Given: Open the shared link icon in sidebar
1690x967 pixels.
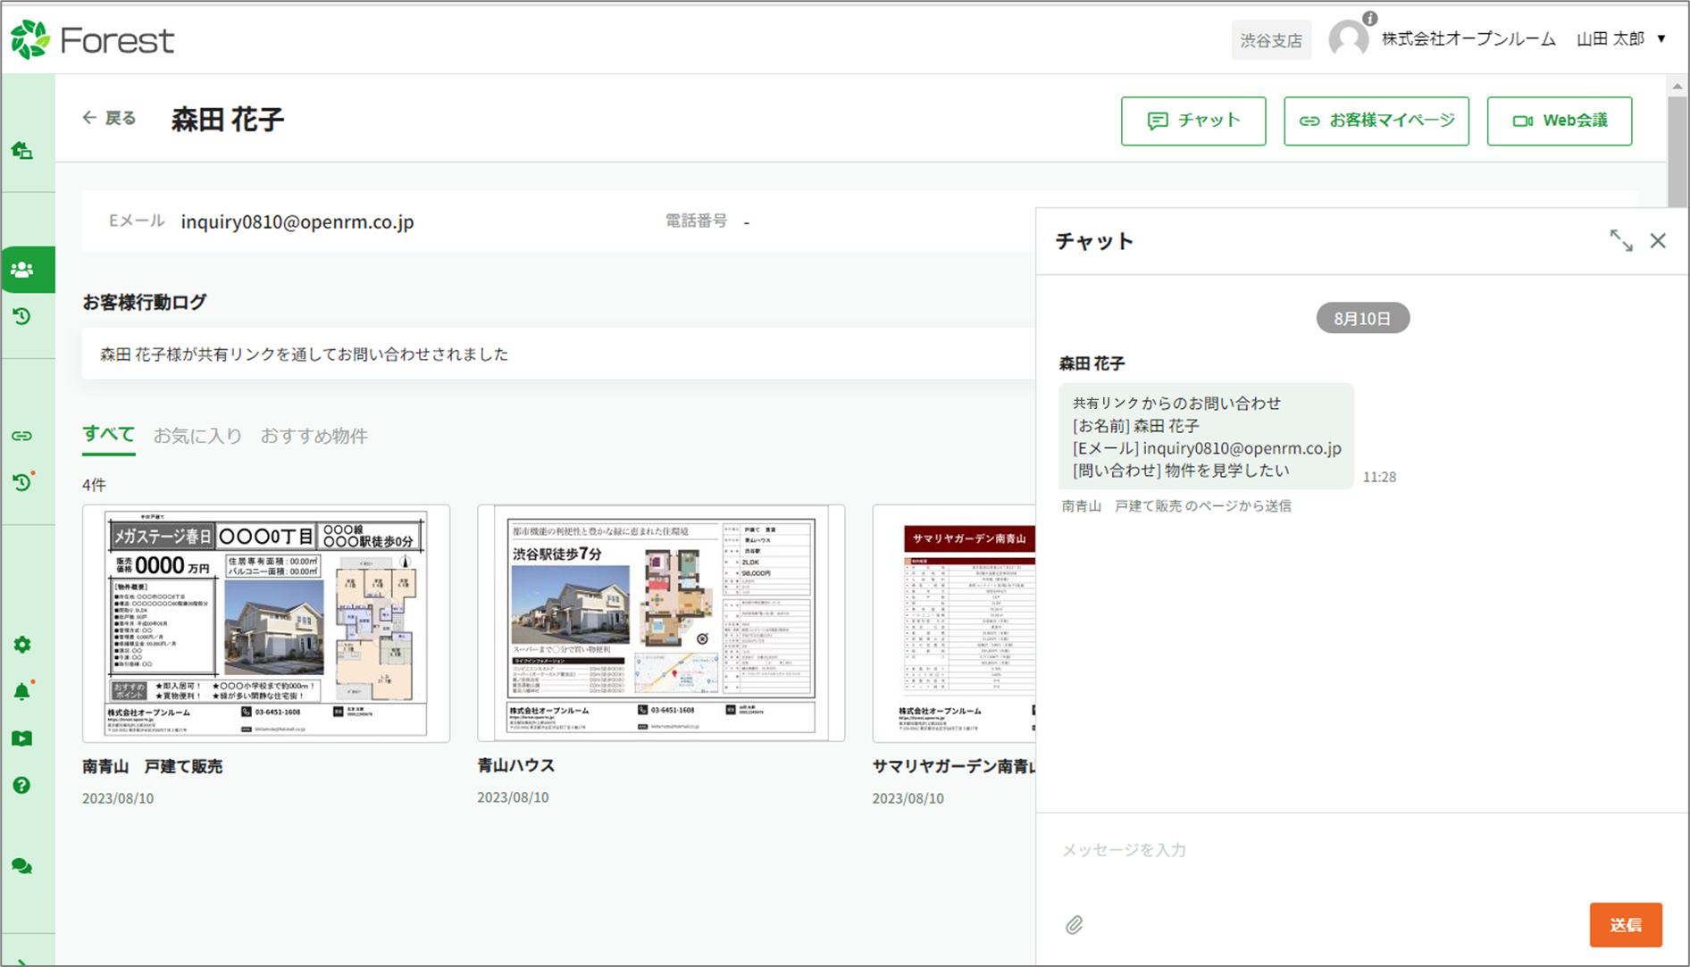Looking at the screenshot, I should click(x=22, y=436).
